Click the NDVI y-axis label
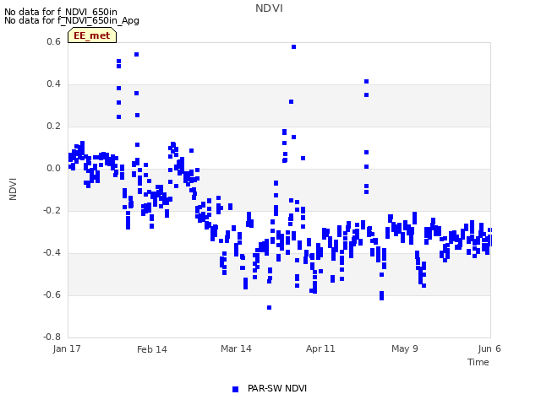Screen dimensions: 541x405 pos(13,189)
